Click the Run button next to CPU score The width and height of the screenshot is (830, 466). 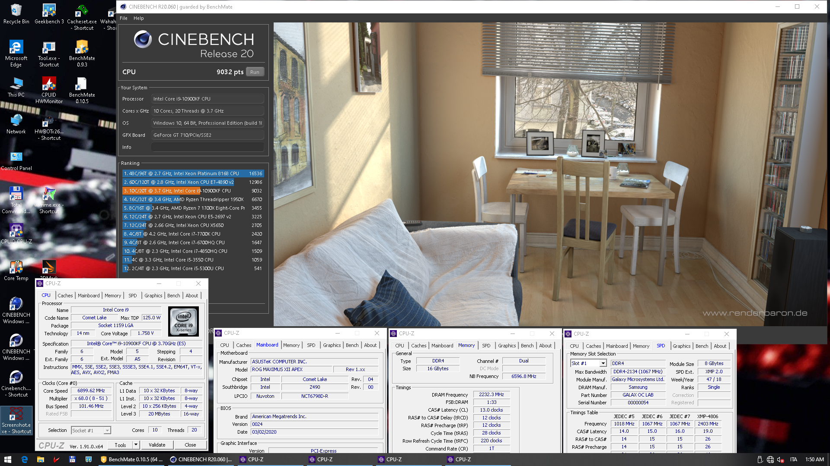(x=255, y=72)
